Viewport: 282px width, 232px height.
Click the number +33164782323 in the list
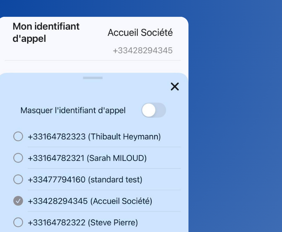(57, 137)
